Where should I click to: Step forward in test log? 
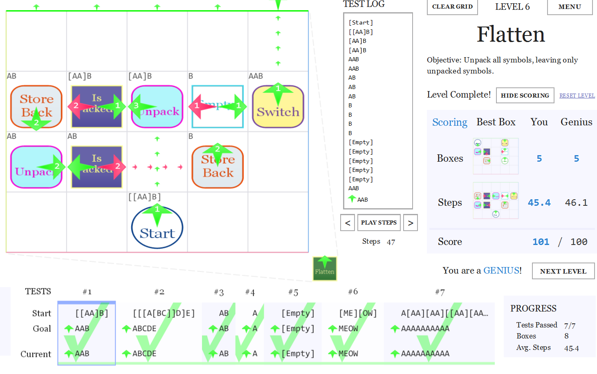(x=411, y=223)
